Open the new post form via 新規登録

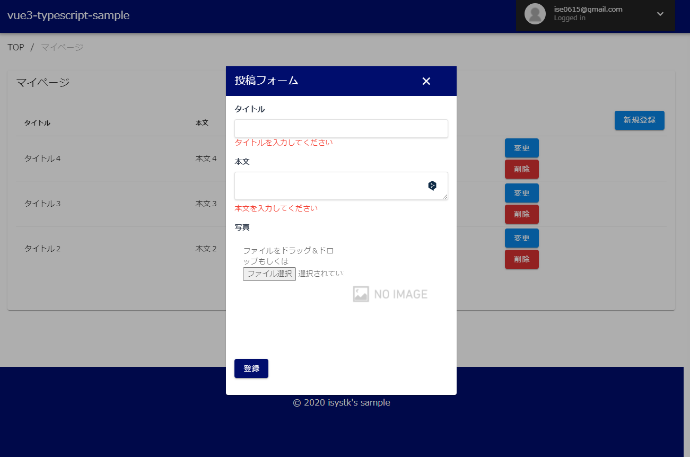pos(639,120)
